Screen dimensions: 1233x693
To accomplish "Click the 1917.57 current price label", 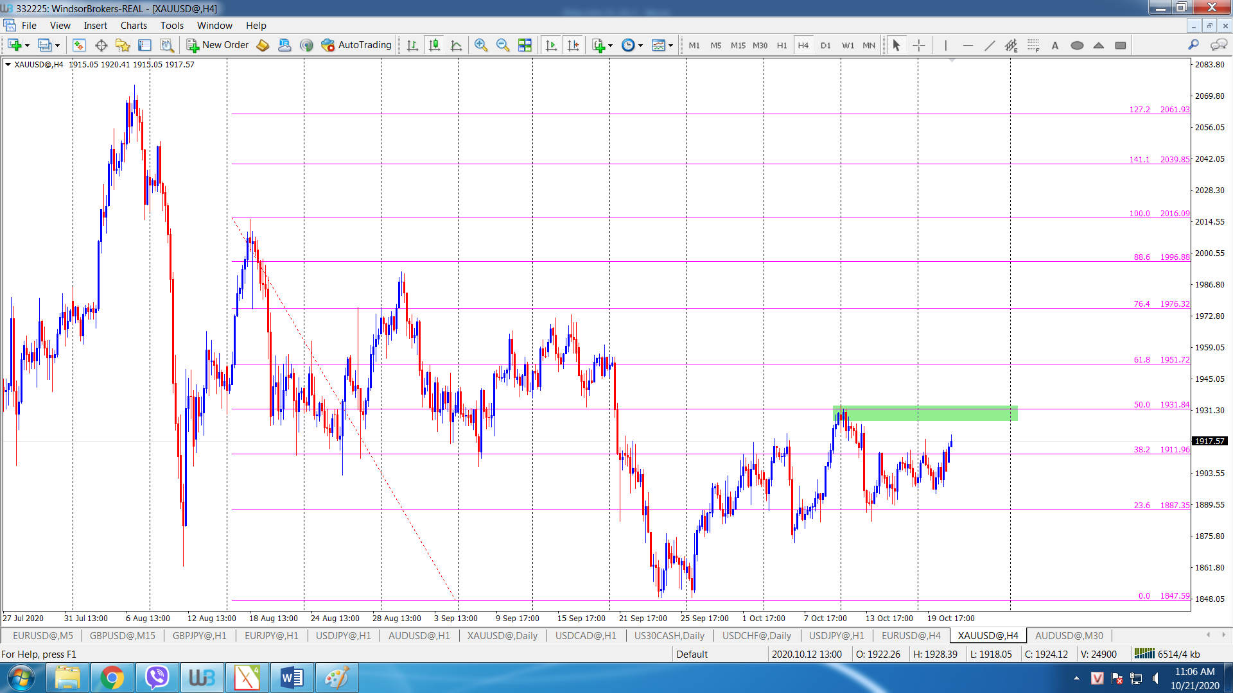I will [x=1210, y=441].
